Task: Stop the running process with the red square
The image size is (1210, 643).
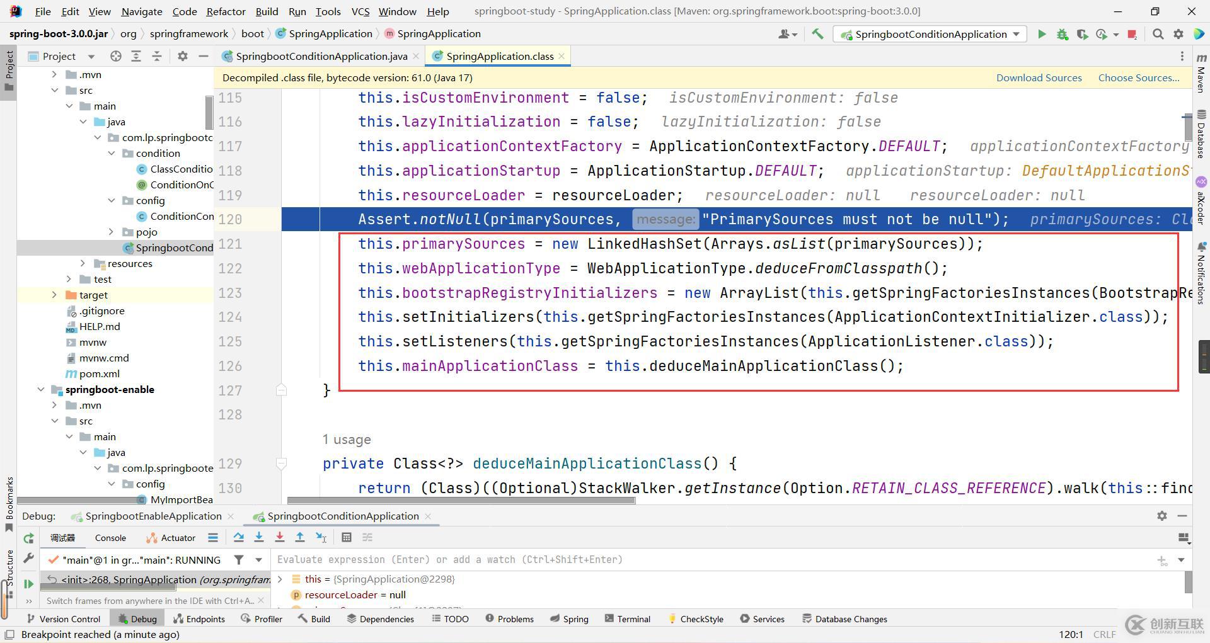Action: [x=1132, y=35]
